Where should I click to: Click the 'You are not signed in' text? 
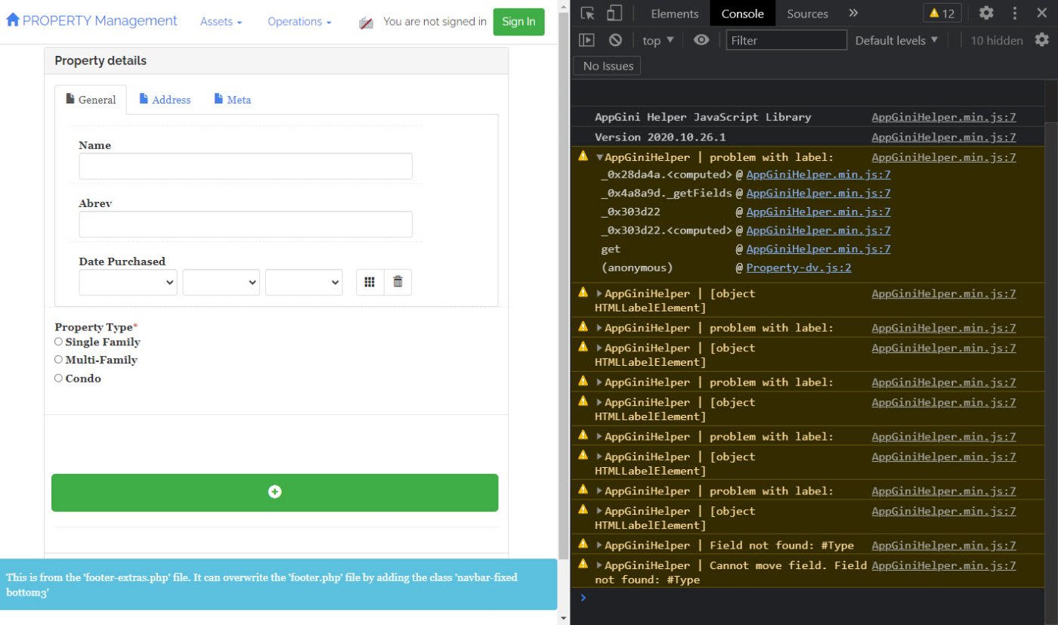coord(435,22)
